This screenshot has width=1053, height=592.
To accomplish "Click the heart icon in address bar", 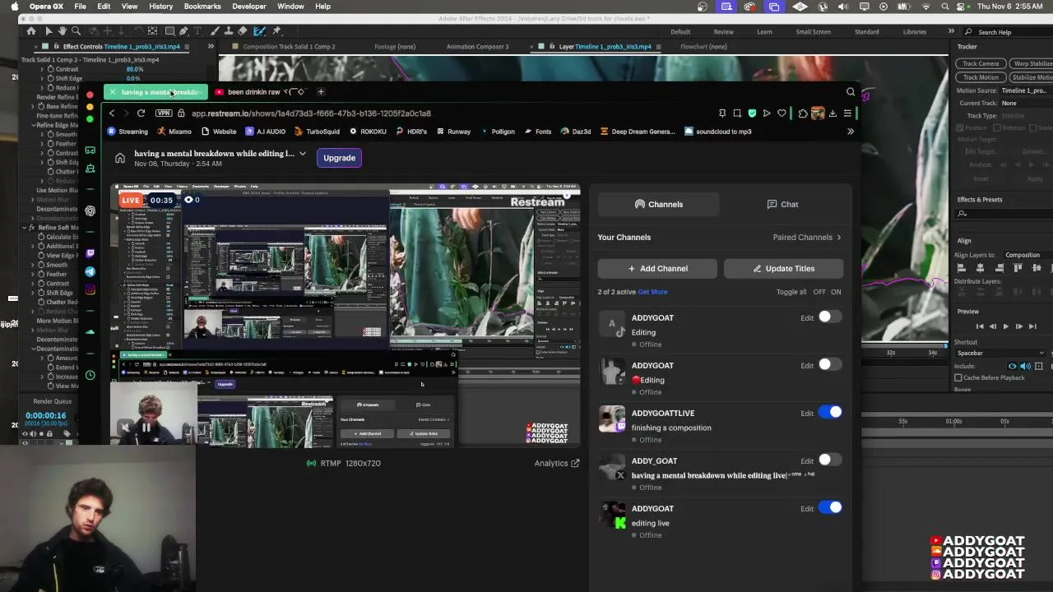I will click(782, 113).
